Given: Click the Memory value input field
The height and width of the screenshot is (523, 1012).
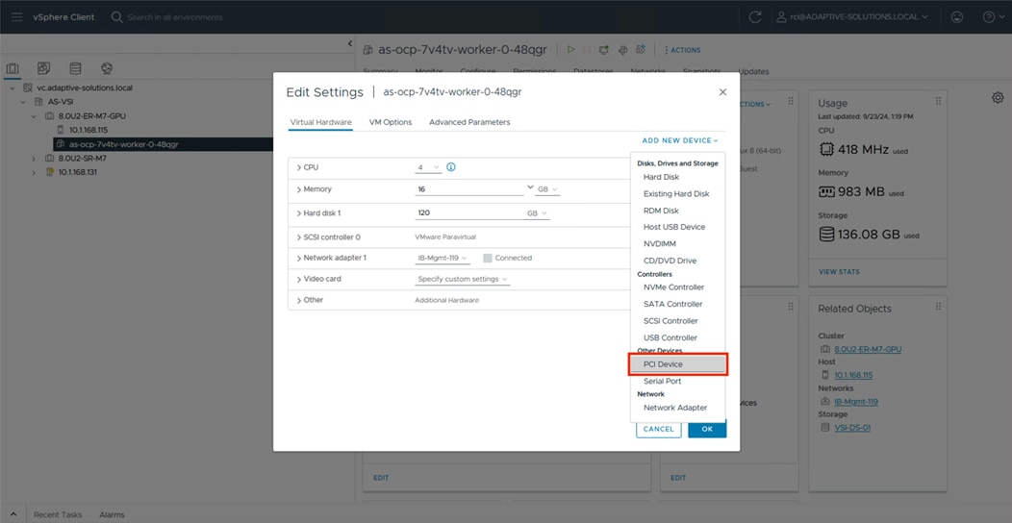Looking at the screenshot, I should tap(469, 189).
